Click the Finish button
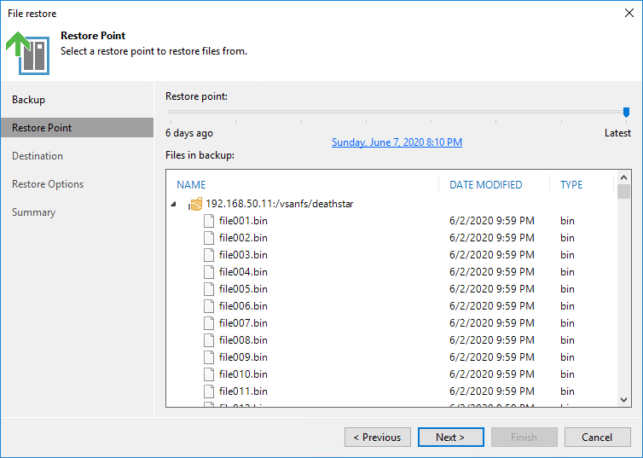Image resolution: width=643 pixels, height=458 pixels. point(524,437)
